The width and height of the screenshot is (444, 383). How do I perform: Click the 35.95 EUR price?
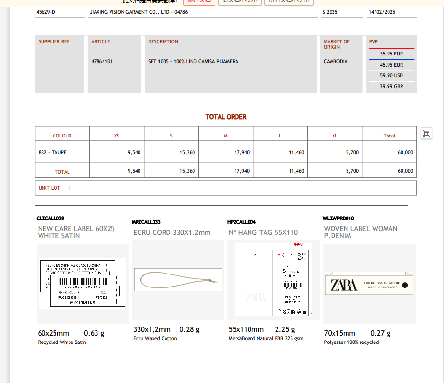pyautogui.click(x=391, y=54)
